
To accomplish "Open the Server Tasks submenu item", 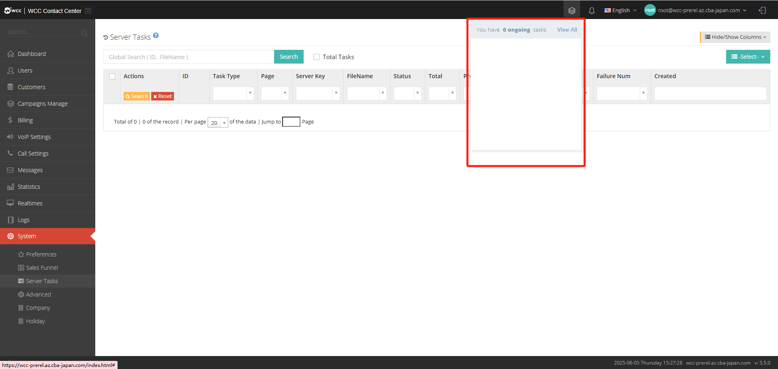I will click(x=47, y=281).
